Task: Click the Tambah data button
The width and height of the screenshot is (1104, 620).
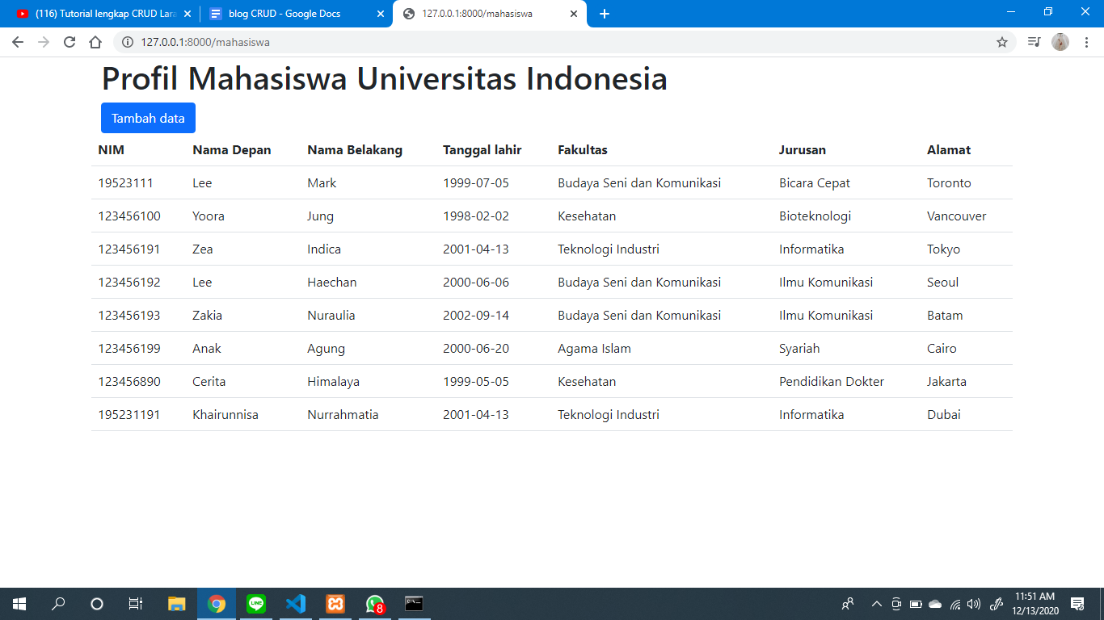Action: tap(148, 118)
